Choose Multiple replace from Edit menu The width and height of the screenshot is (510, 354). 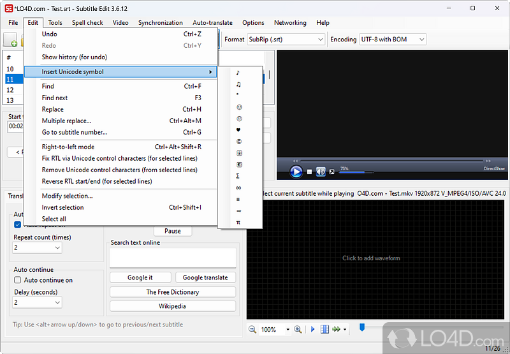point(66,121)
